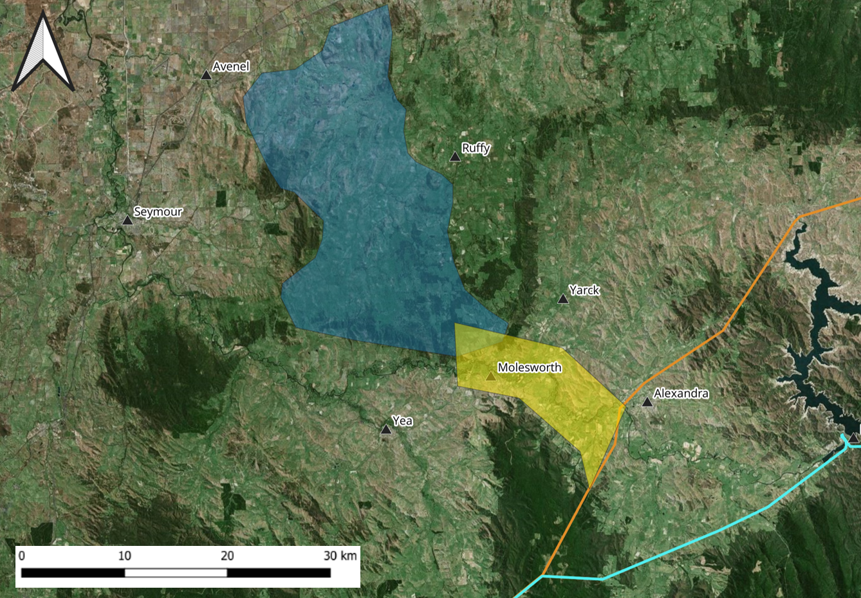Click the Molesworth label text

530,367
